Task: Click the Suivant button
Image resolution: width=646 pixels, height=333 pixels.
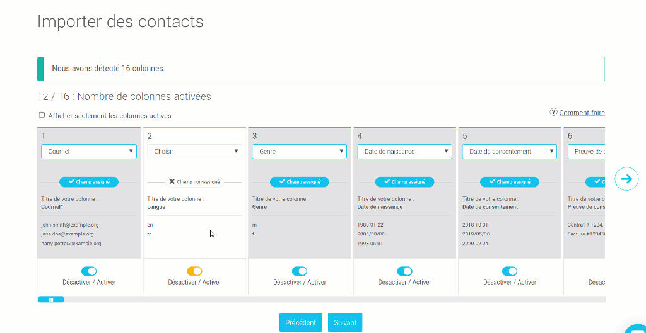Action: (345, 322)
